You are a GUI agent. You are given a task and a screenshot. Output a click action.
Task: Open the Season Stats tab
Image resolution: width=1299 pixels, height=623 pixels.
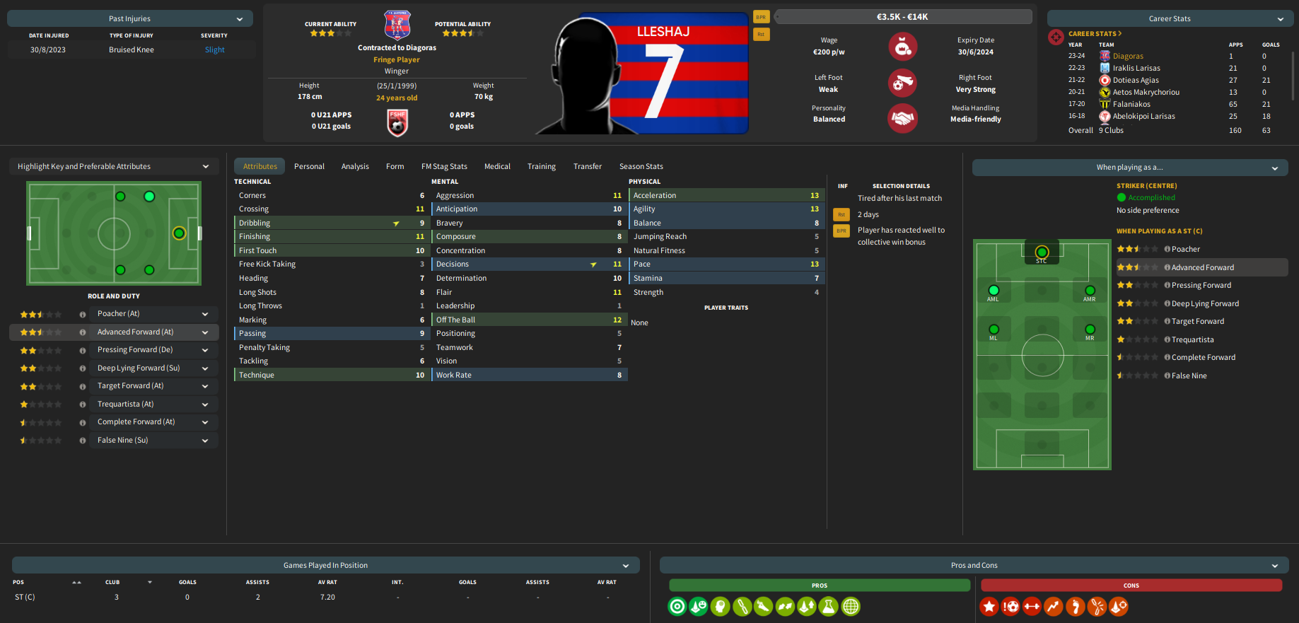(x=641, y=166)
